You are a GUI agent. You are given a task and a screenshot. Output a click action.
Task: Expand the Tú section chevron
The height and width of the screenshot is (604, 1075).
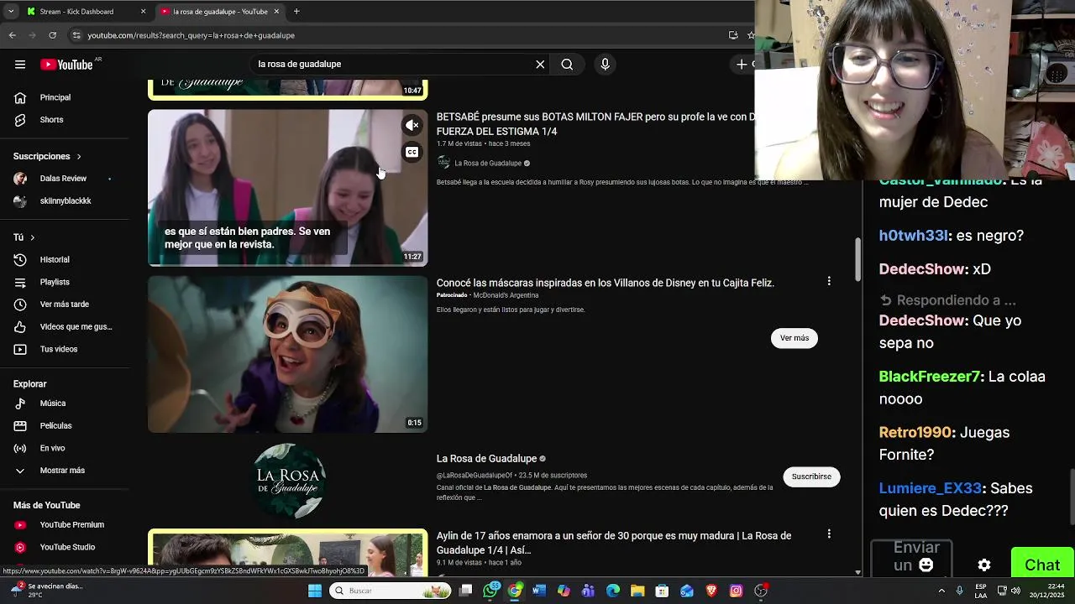click(x=32, y=237)
